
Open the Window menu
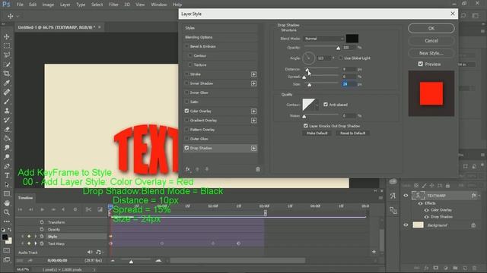[159, 5]
